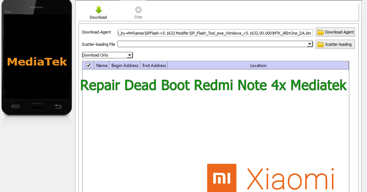Start flashing with the green Download arrow
Image resolution: width=367 pixels, height=192 pixels.
(99, 13)
